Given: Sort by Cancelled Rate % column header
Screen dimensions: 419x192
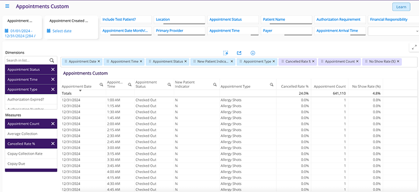Looking at the screenshot, I should [x=295, y=86].
